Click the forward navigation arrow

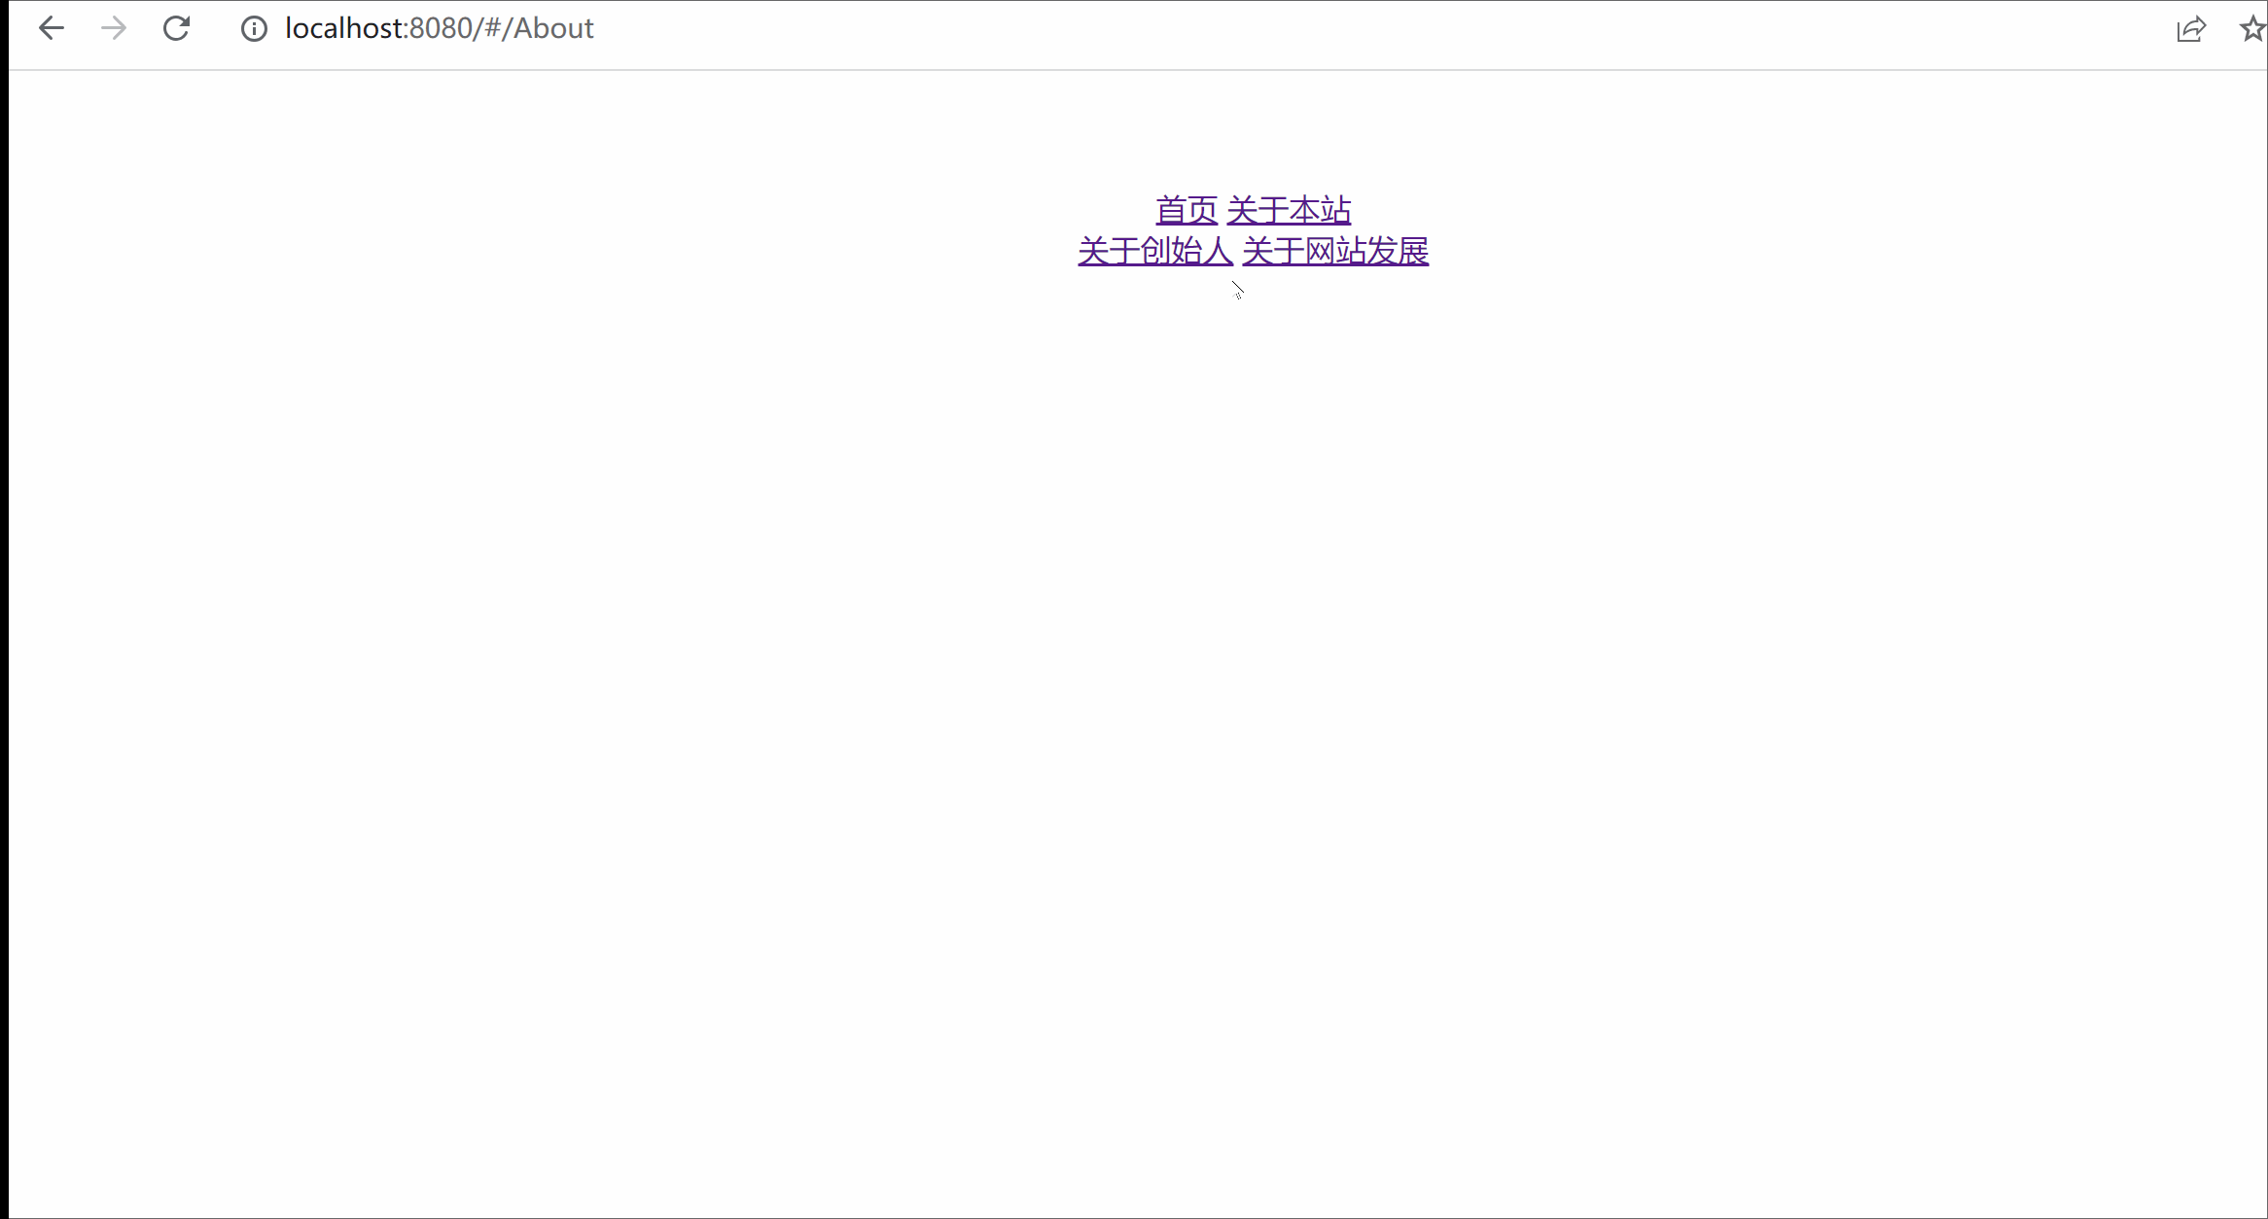114,29
